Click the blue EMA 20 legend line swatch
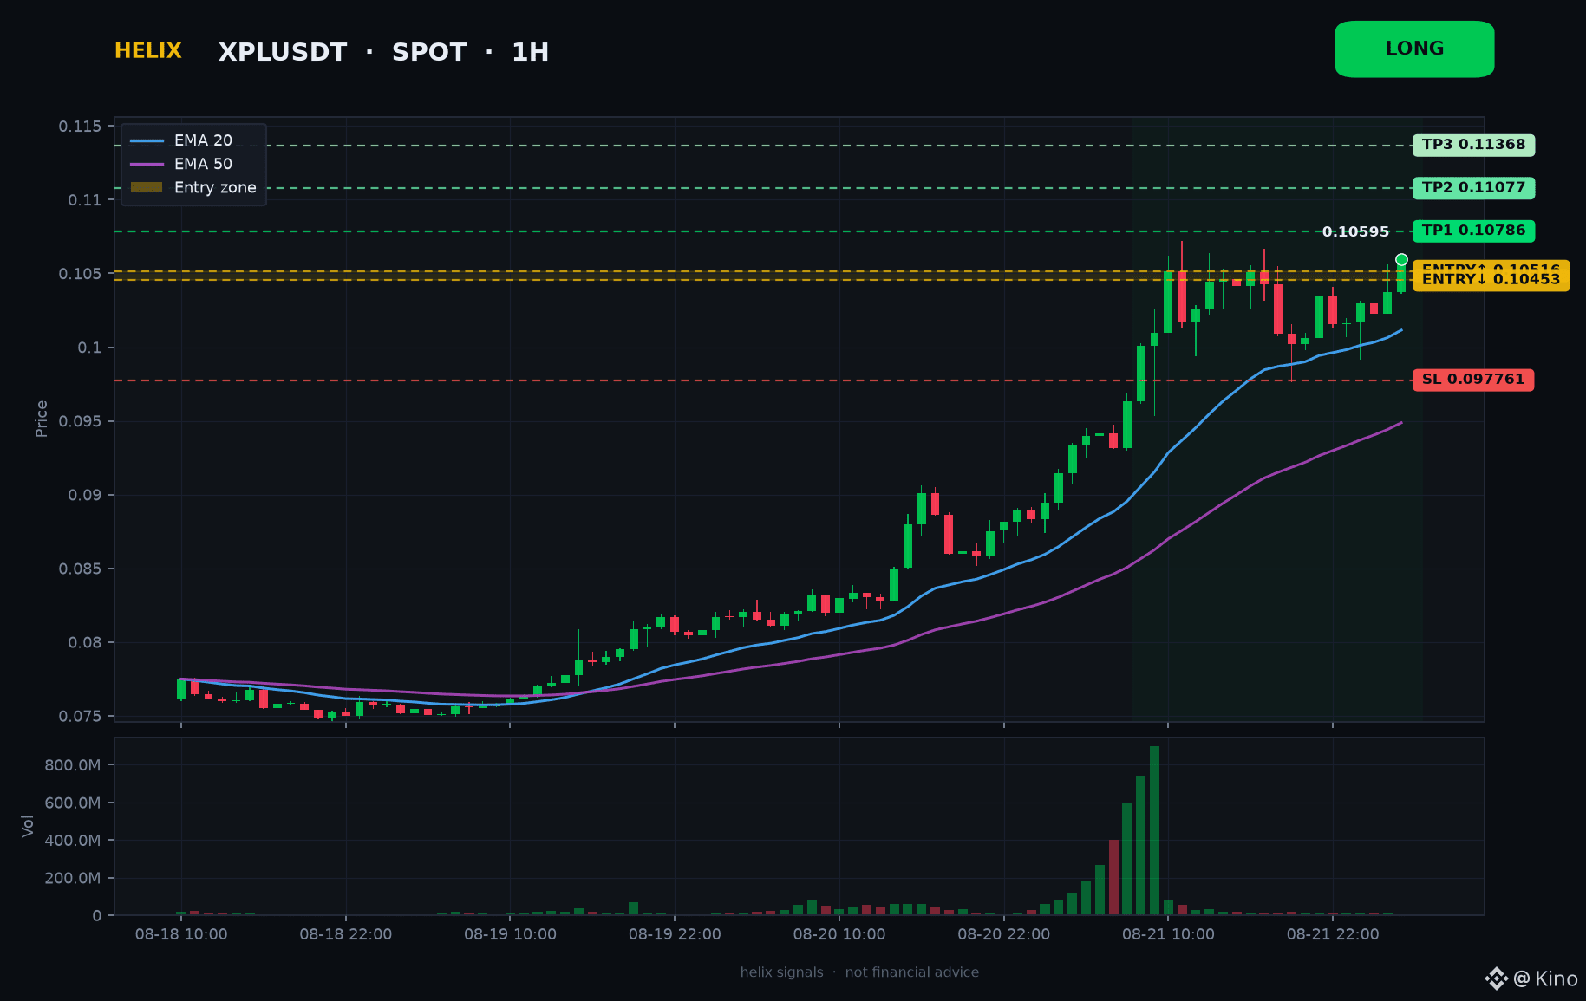Screen dimensions: 1586x1001 tap(147, 140)
